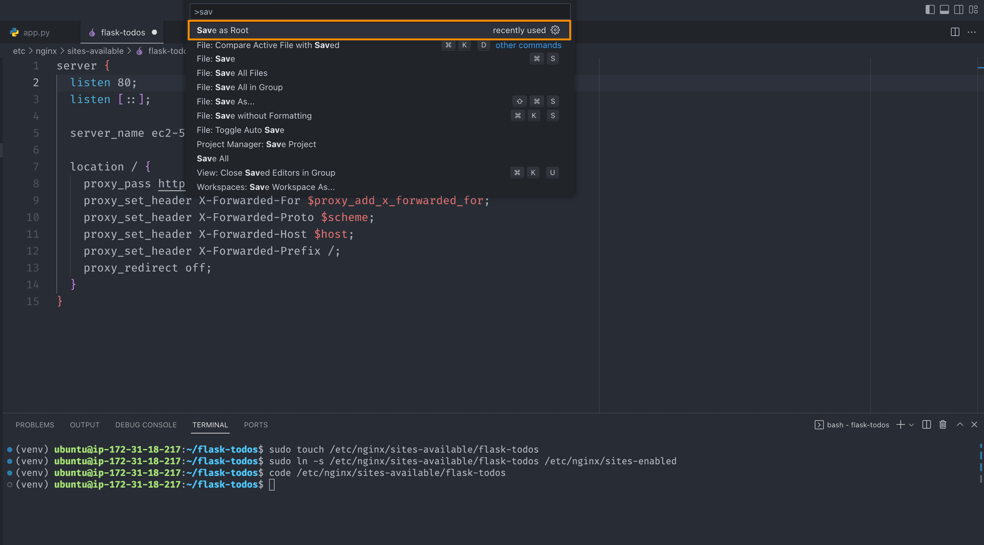Click 'server {' on line 1
The width and height of the screenshot is (984, 545).
pos(83,66)
